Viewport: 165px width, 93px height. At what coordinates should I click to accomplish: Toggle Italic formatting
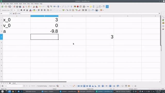pos(24,10)
